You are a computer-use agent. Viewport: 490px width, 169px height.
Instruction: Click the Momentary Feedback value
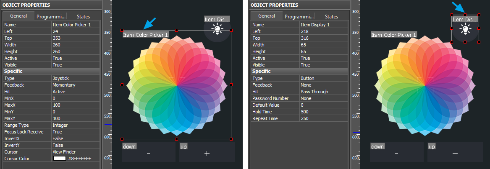[x=76, y=85]
